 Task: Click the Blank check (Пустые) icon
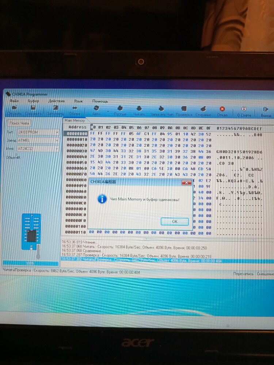[x=120, y=108]
